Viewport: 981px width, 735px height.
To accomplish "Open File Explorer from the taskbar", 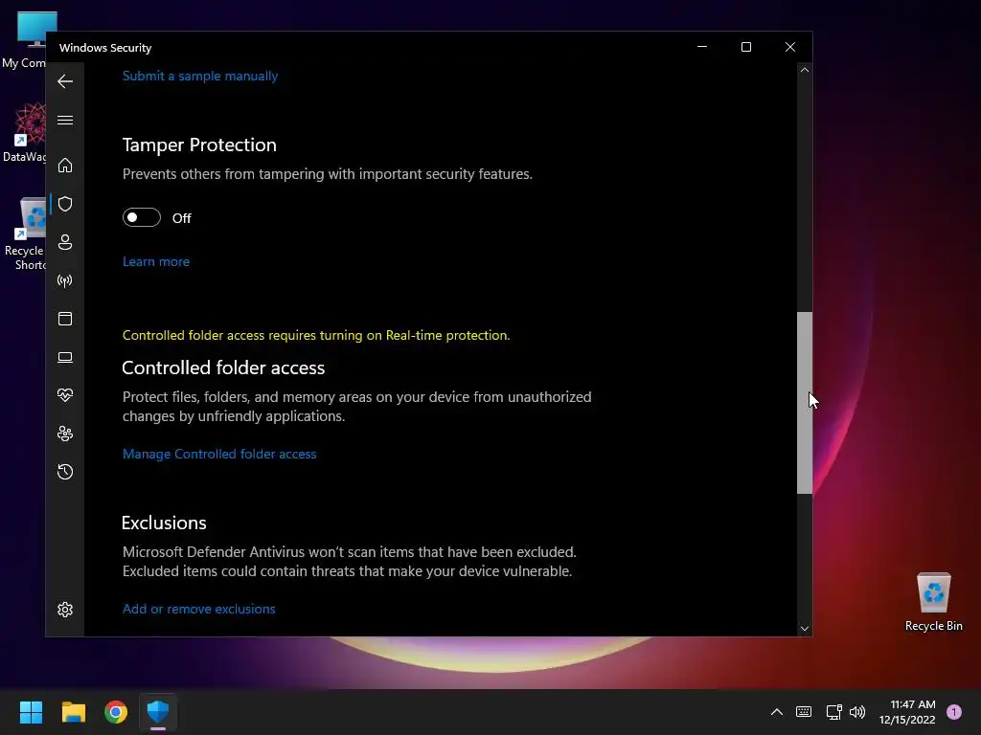I will pos(73,712).
